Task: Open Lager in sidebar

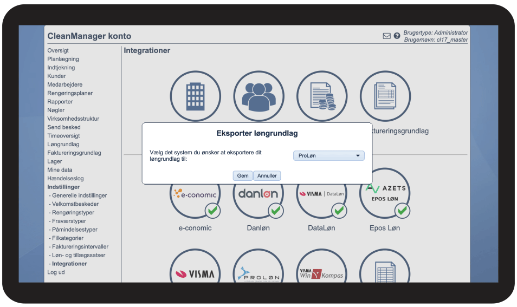Action: pyautogui.click(x=54, y=162)
